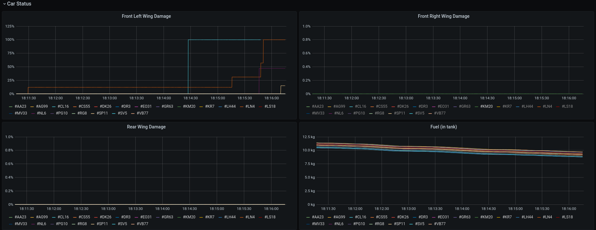
Task: Toggle #MV33 series in Fuel panel legend
Action: tap(318, 224)
